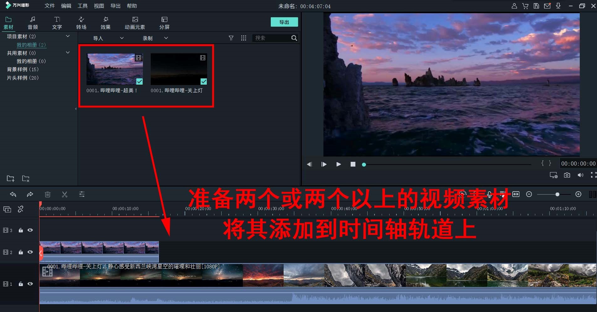The width and height of the screenshot is (597, 312).
Task: Open 我的相册 (2) in the project media list
Action: (31, 45)
